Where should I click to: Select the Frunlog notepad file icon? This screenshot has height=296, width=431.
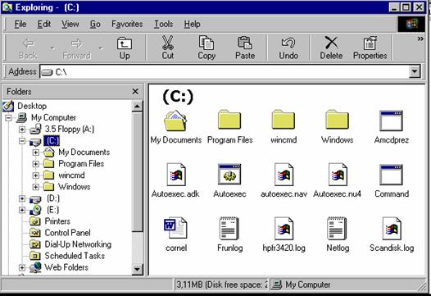click(229, 228)
